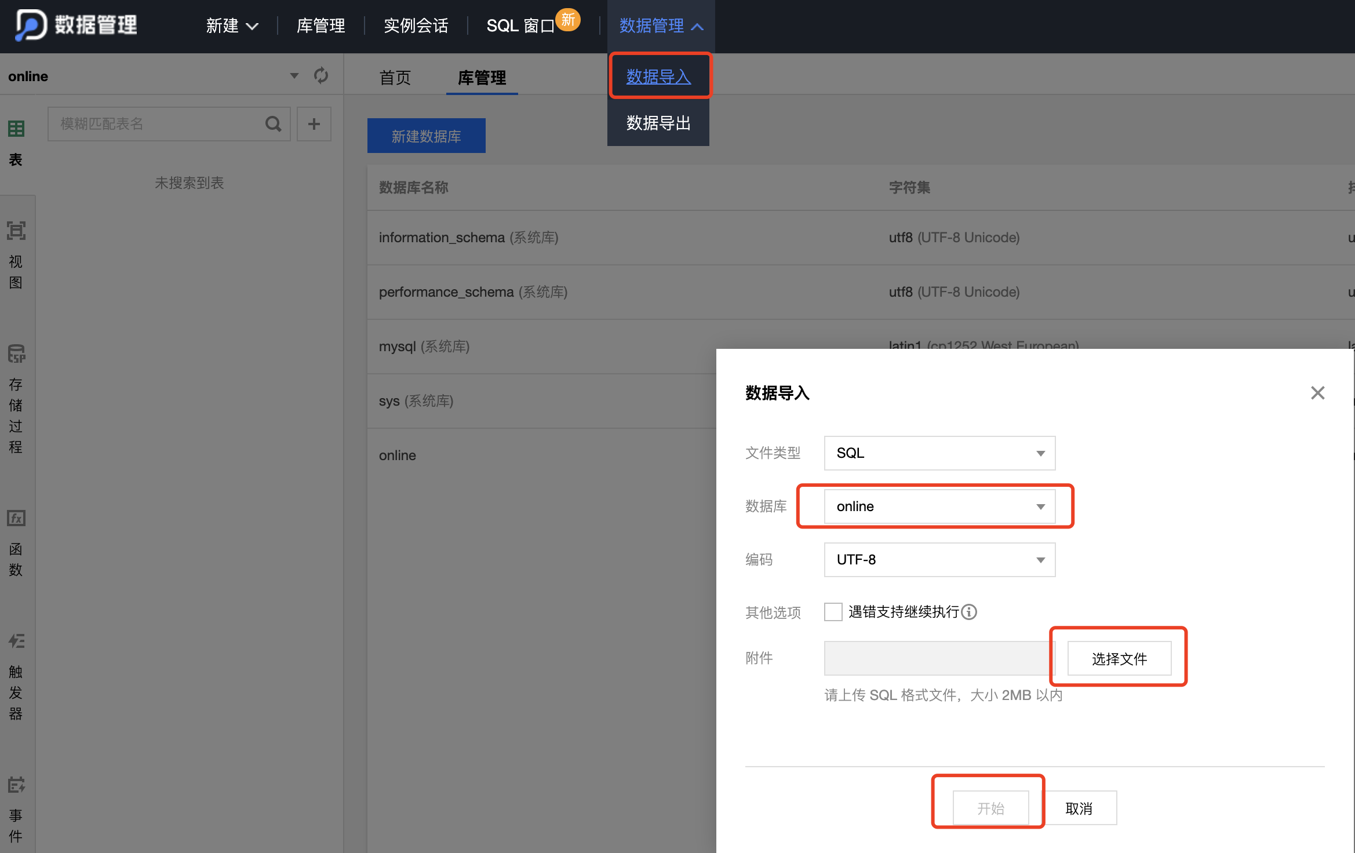This screenshot has height=853, width=1355.
Task: Open the Triggers sidebar icon
Action: (16, 641)
